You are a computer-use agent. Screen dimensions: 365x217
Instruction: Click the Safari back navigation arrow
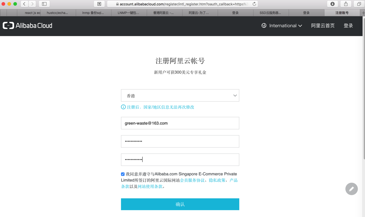click(x=25, y=4)
